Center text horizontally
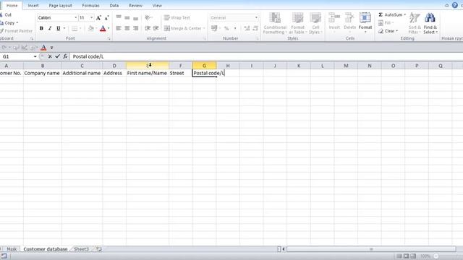The image size is (463, 260). pyautogui.click(x=127, y=28)
